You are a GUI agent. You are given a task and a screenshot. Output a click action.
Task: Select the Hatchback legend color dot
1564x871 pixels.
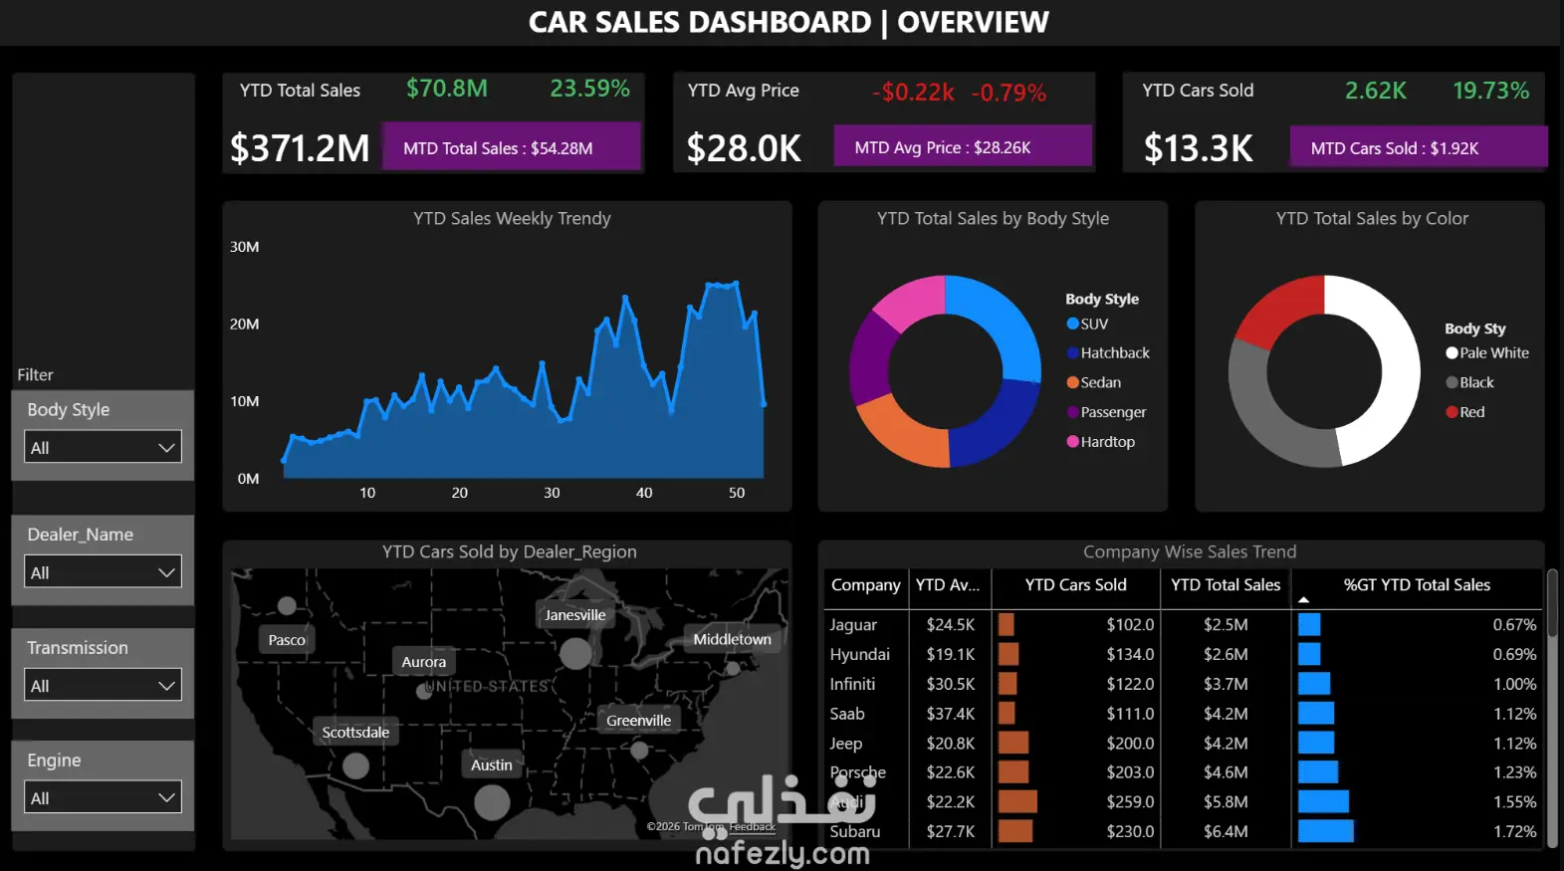click(1072, 352)
